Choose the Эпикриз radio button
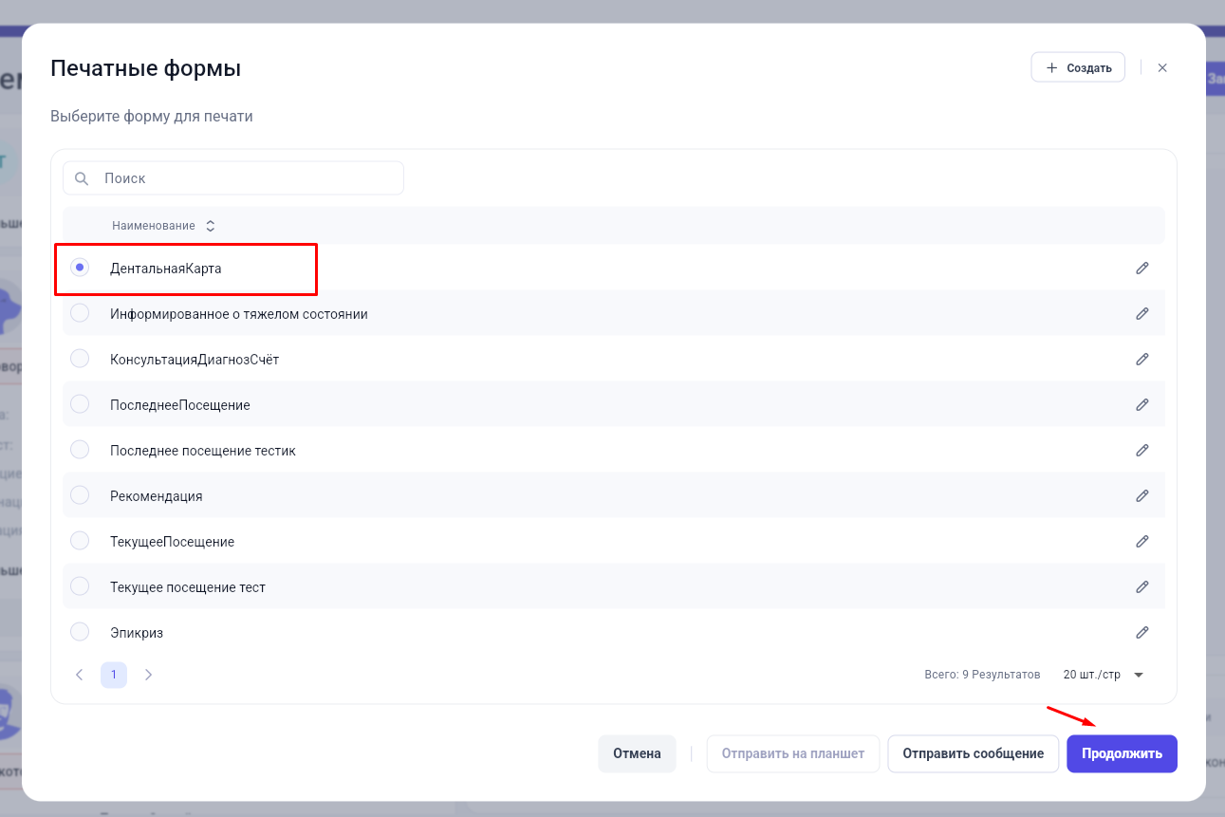The height and width of the screenshot is (817, 1225). click(80, 633)
